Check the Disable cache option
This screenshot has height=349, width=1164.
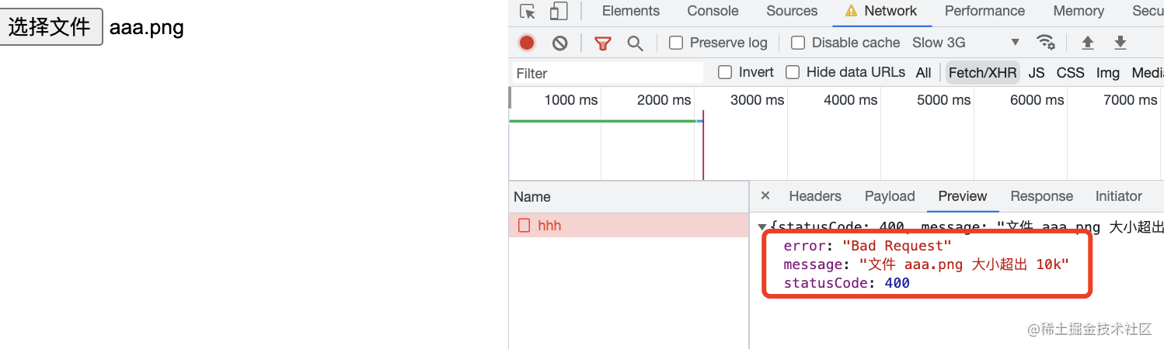798,43
